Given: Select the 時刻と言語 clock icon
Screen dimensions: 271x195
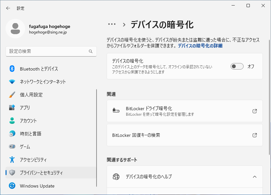Looking at the screenshot, I should coord(12,134).
